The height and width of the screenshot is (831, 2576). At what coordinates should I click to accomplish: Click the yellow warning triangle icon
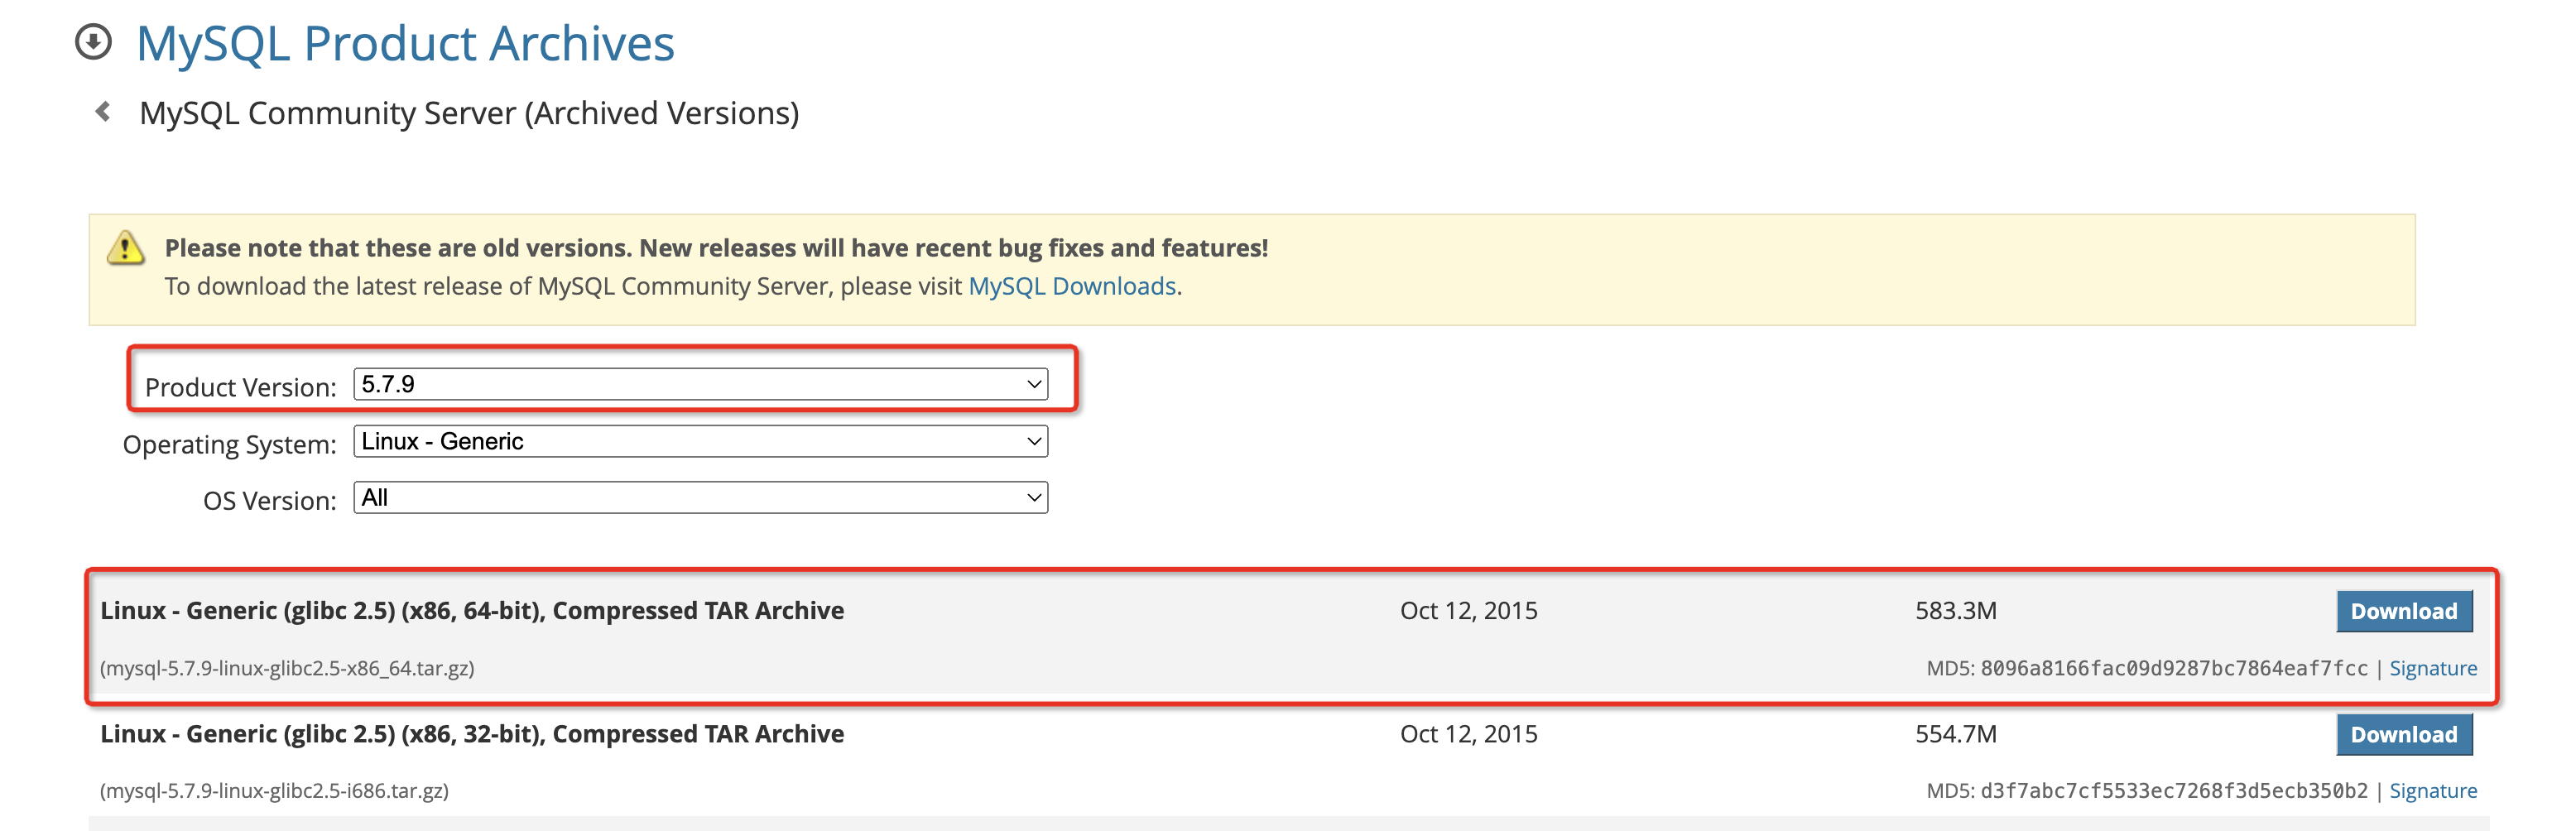coord(126,248)
